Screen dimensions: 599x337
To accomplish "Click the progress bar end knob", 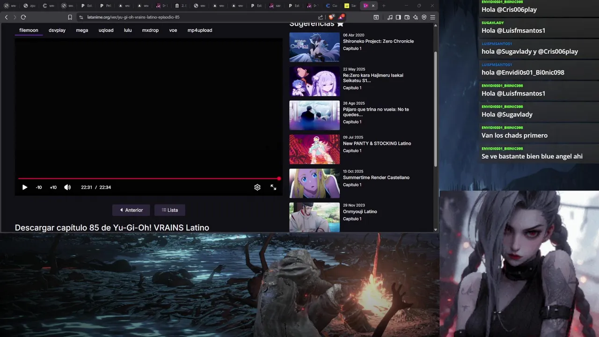I will [x=279, y=178].
